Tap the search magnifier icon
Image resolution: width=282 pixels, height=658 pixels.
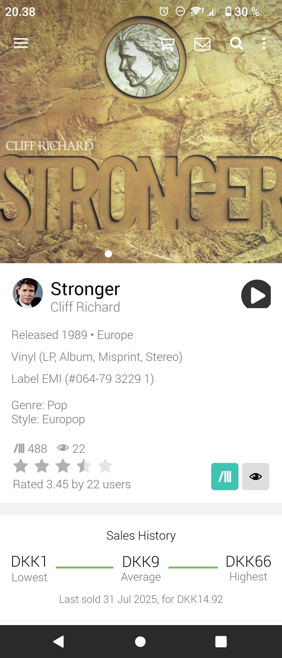click(236, 43)
